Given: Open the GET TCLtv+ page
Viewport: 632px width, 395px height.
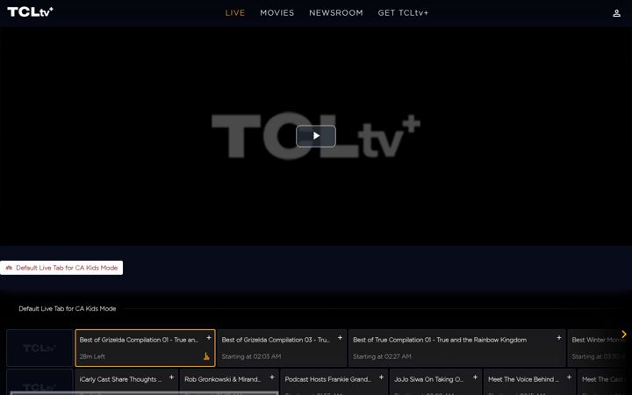Looking at the screenshot, I should click(x=403, y=13).
